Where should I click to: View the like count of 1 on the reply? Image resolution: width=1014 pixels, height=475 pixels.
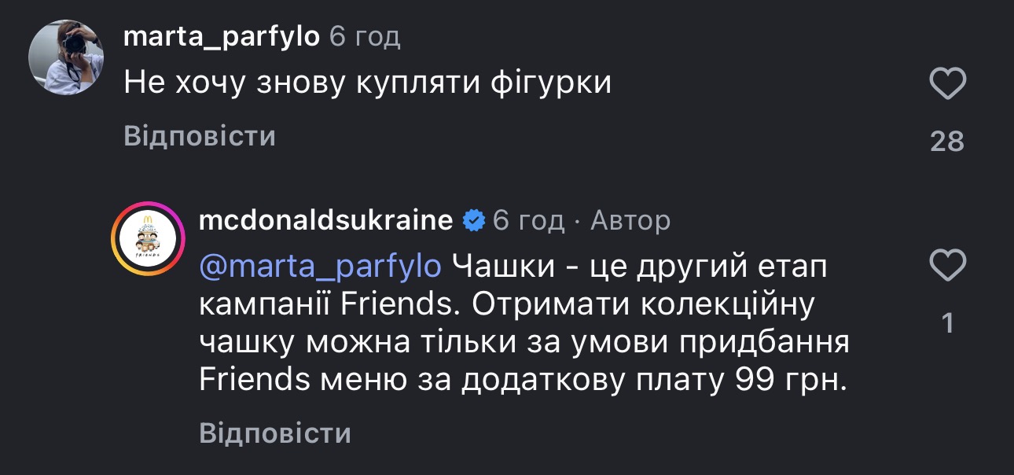948,323
